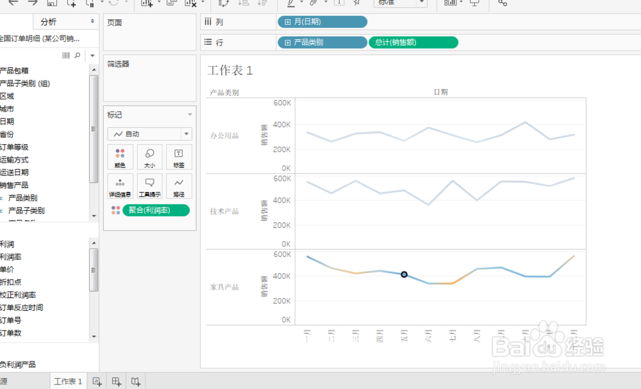
Task: Click the search fields magnifier icon
Action: pos(78,55)
